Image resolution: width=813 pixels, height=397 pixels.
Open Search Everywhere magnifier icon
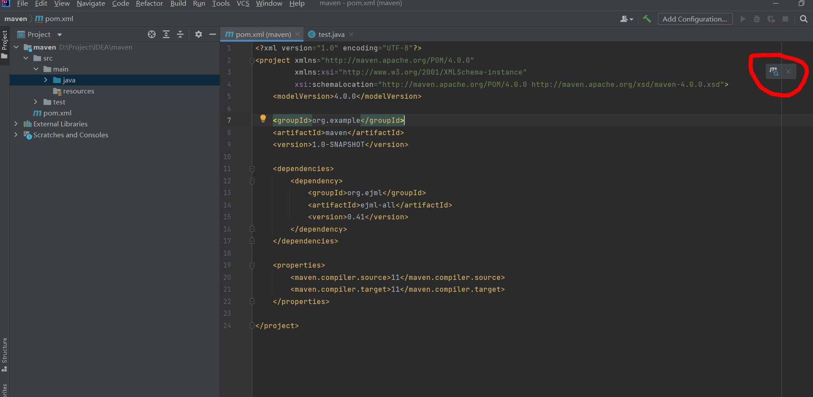coord(803,19)
